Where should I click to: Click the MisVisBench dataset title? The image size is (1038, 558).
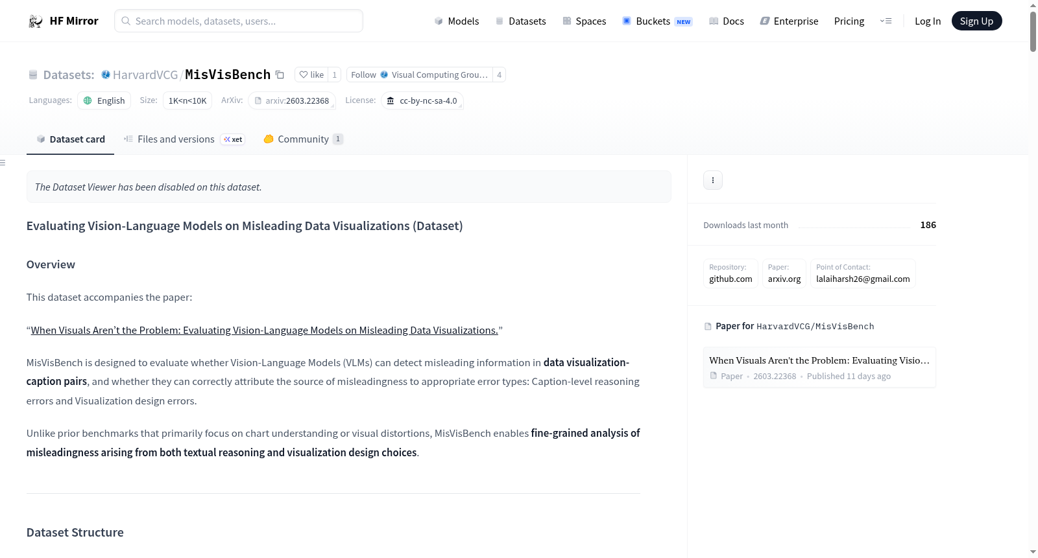[x=228, y=75]
